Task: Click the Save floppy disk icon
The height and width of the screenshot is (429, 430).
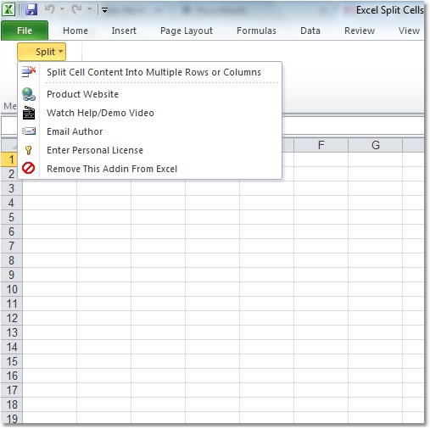Action: tap(31, 10)
